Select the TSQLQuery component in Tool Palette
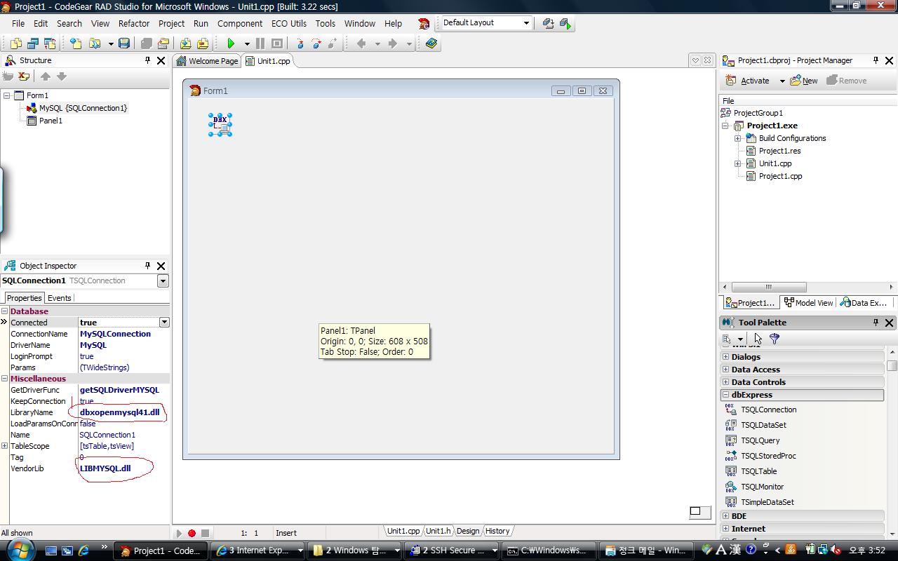This screenshot has width=898, height=561. point(760,440)
